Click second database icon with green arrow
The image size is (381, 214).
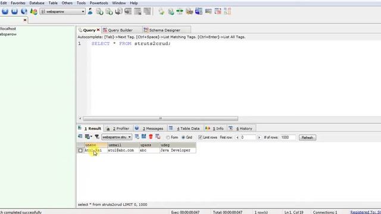[x=109, y=11]
